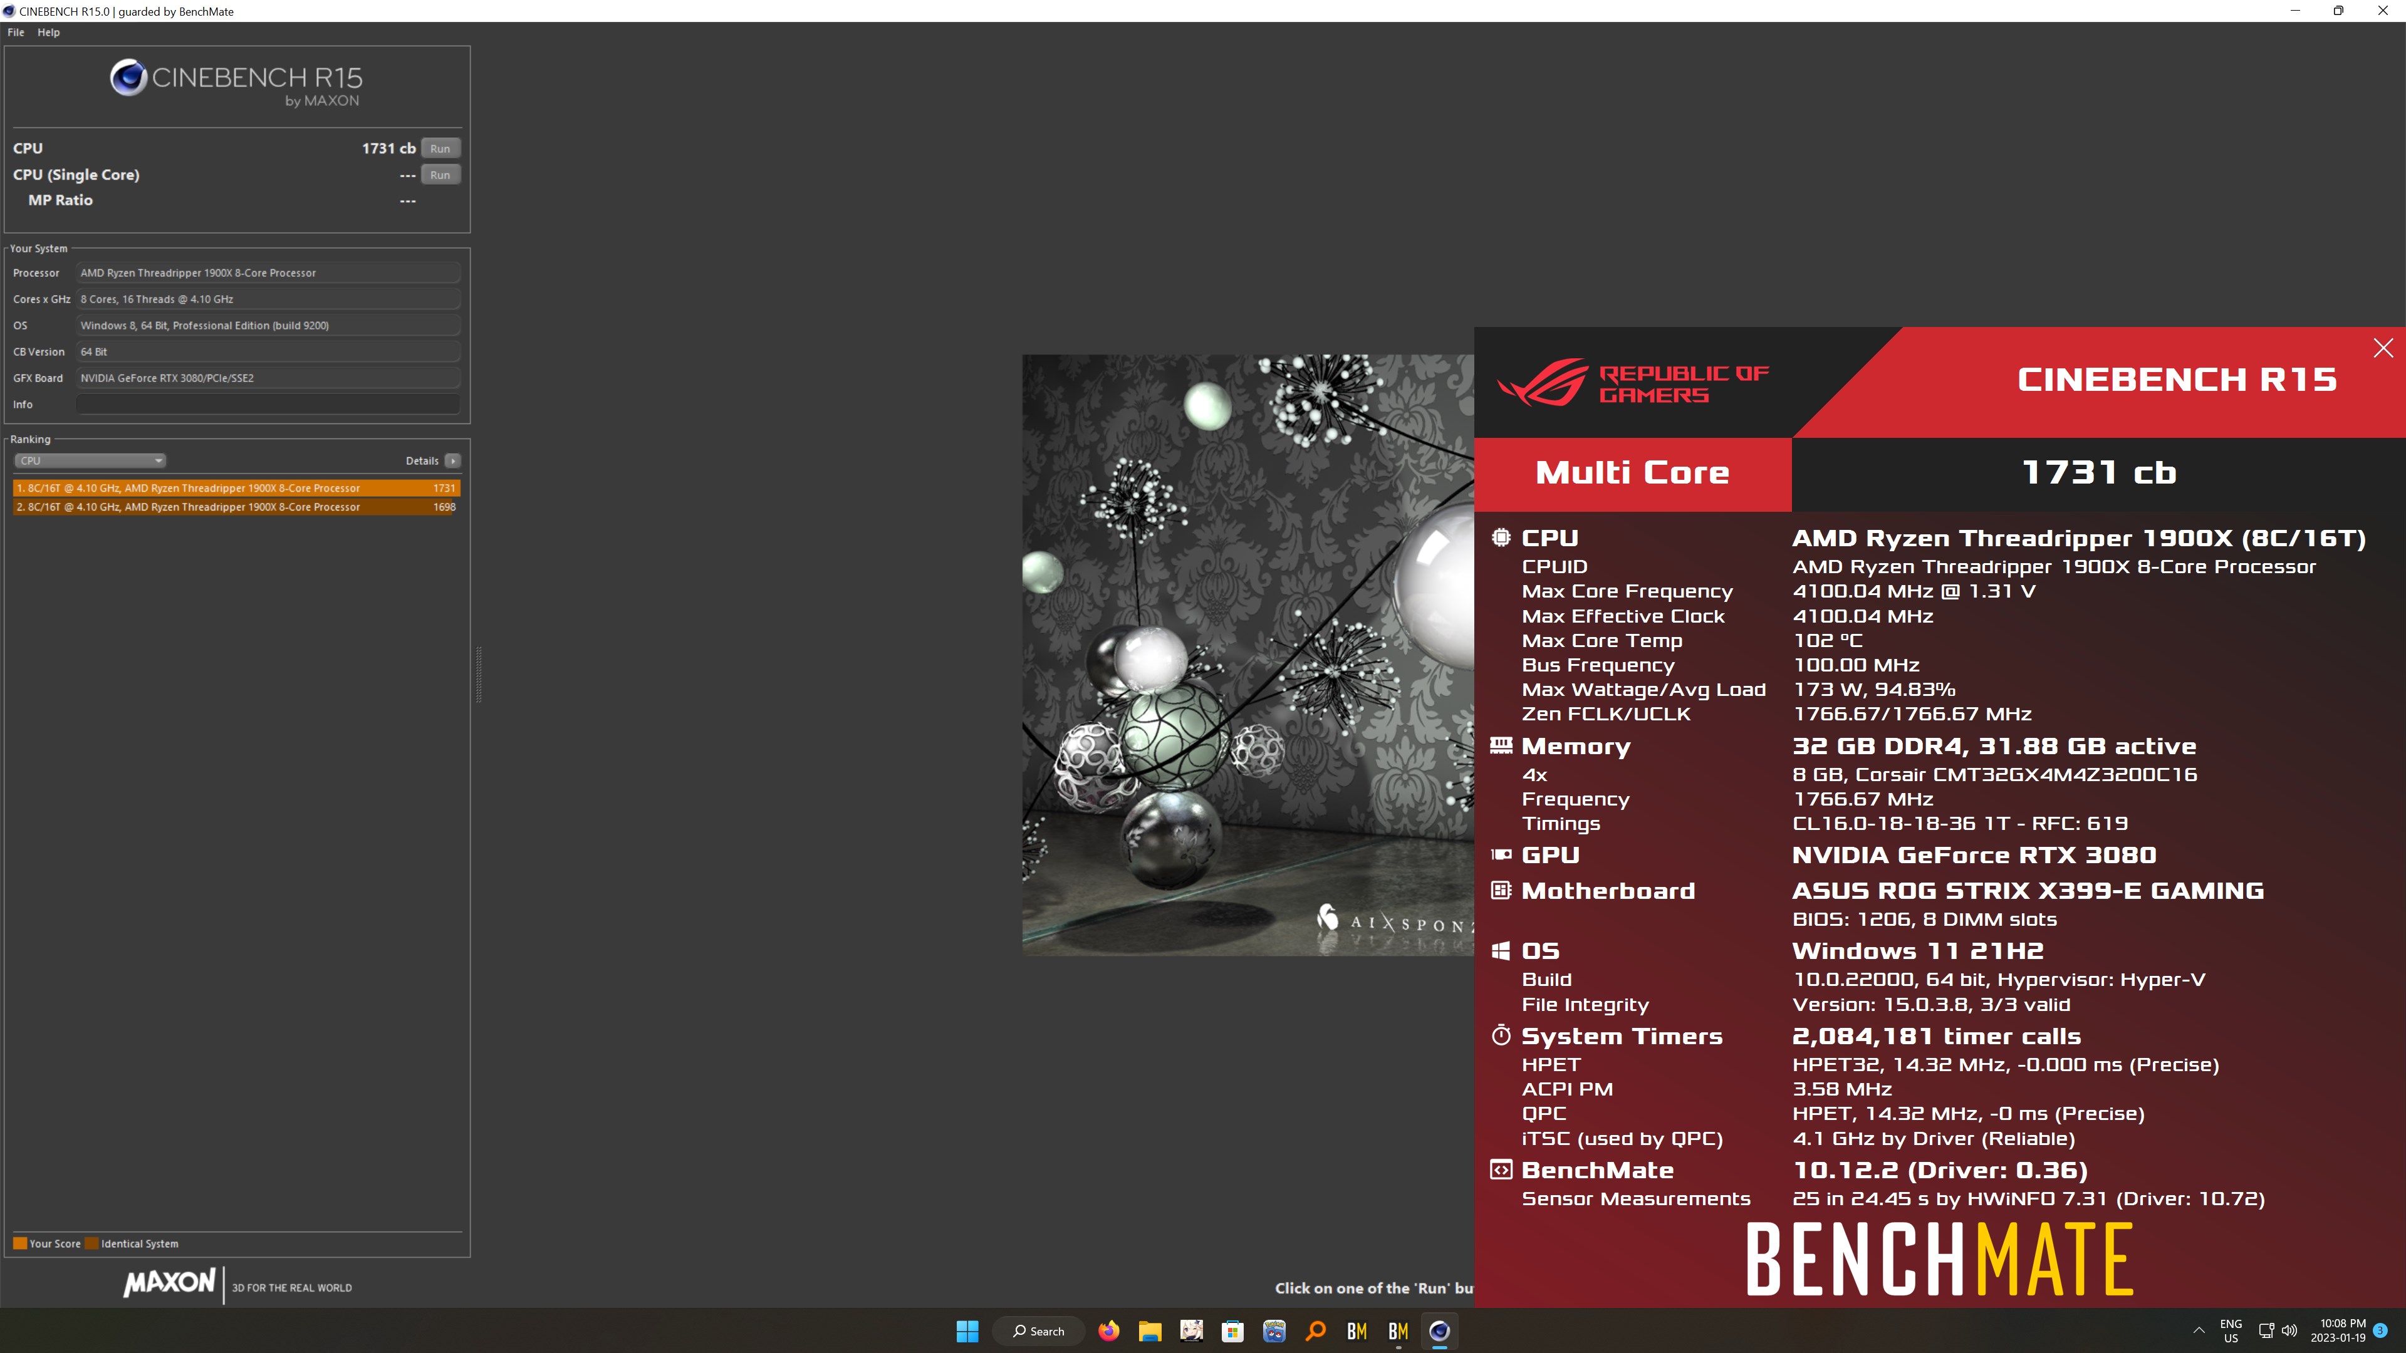The height and width of the screenshot is (1353, 2406).
Task: Click the Info input field
Action: (x=268, y=404)
